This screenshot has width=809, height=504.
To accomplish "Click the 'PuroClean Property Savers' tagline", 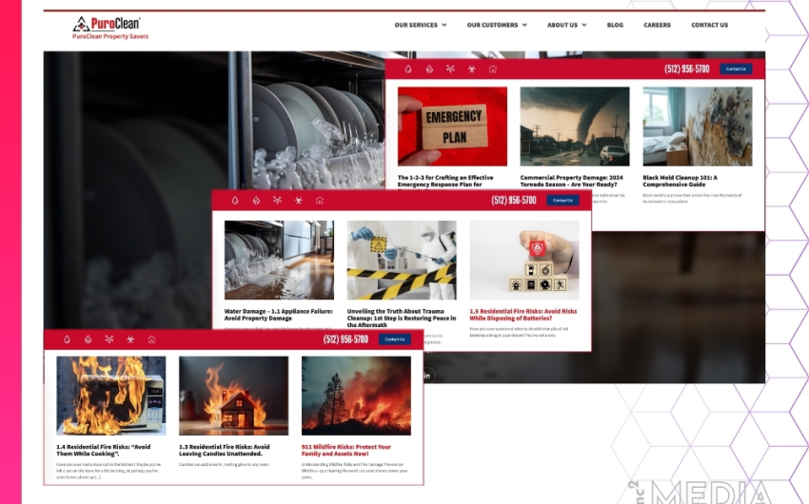I will pos(110,36).
